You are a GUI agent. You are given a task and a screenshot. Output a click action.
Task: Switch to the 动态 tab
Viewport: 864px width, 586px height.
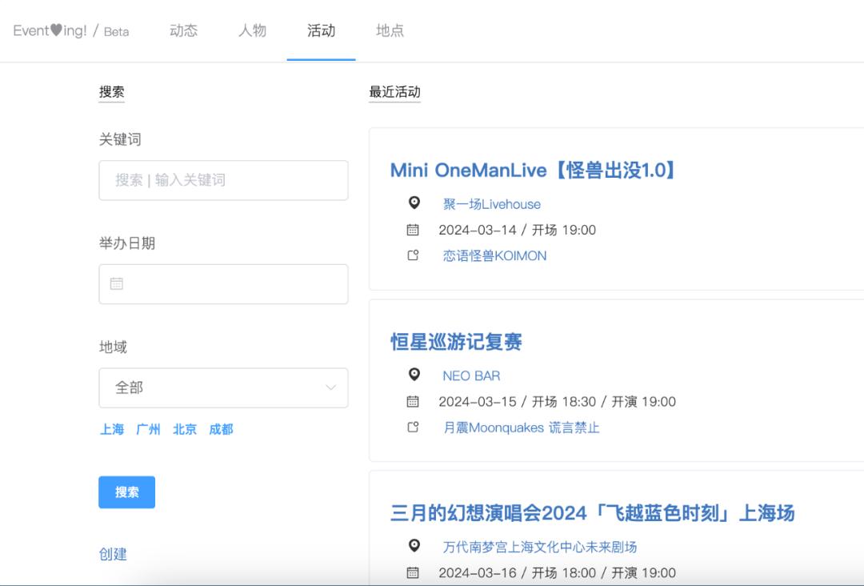183,30
